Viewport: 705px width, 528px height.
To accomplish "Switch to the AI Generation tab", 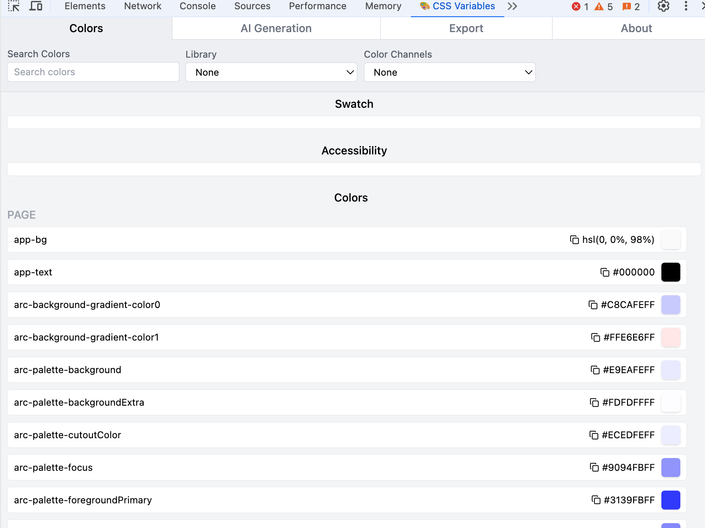I will tap(276, 29).
